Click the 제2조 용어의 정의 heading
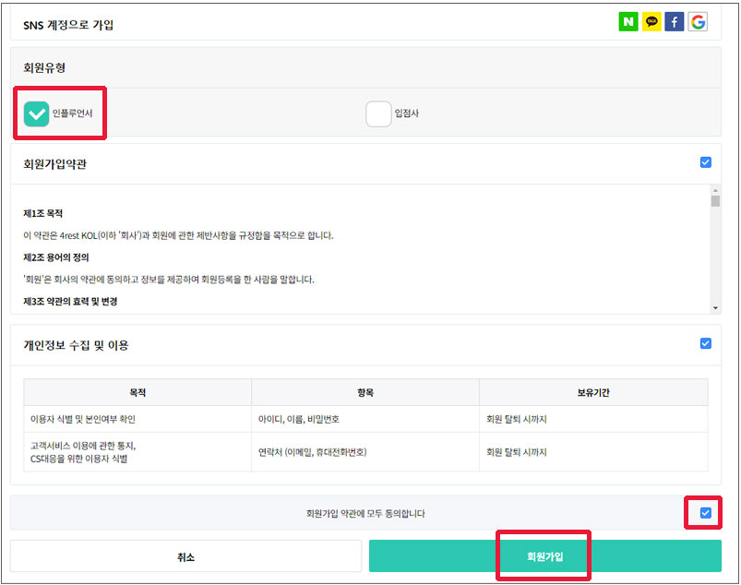The width and height of the screenshot is (741, 585). point(56,257)
